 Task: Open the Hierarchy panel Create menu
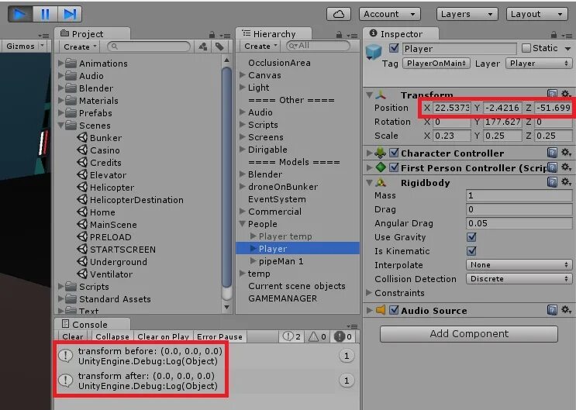click(x=260, y=46)
